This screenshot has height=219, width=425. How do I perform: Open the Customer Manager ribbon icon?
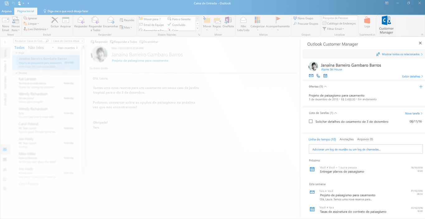[x=386, y=24]
